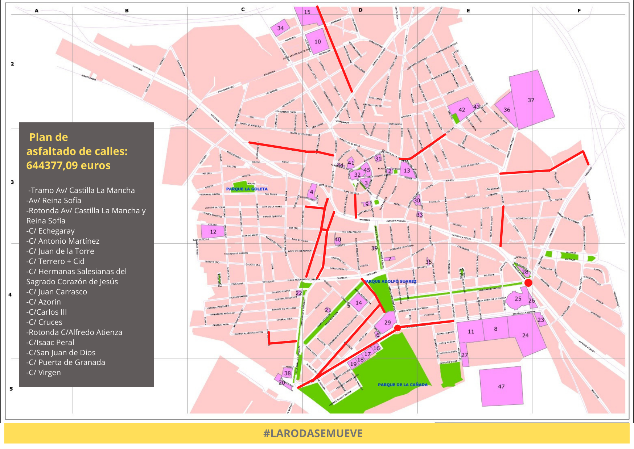634x449 pixels.
Task: Click the '644377,09 euros' amount
Action: tap(68, 165)
